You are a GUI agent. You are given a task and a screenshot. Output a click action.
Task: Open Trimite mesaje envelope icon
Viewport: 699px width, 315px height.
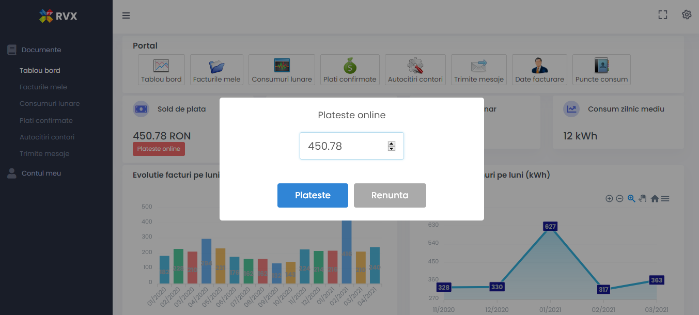[x=479, y=70]
